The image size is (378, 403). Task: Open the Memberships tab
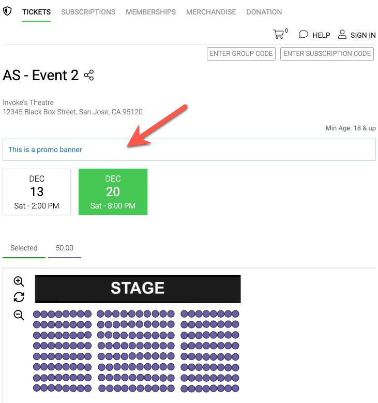(151, 12)
